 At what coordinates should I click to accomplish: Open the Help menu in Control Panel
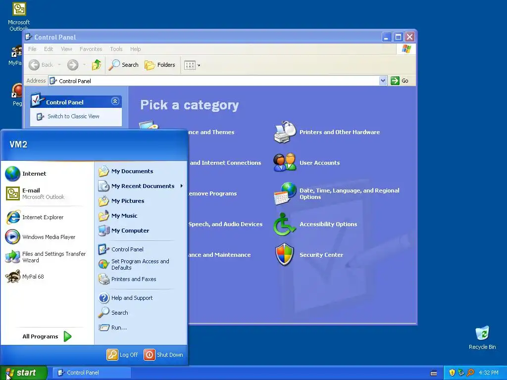coord(136,49)
